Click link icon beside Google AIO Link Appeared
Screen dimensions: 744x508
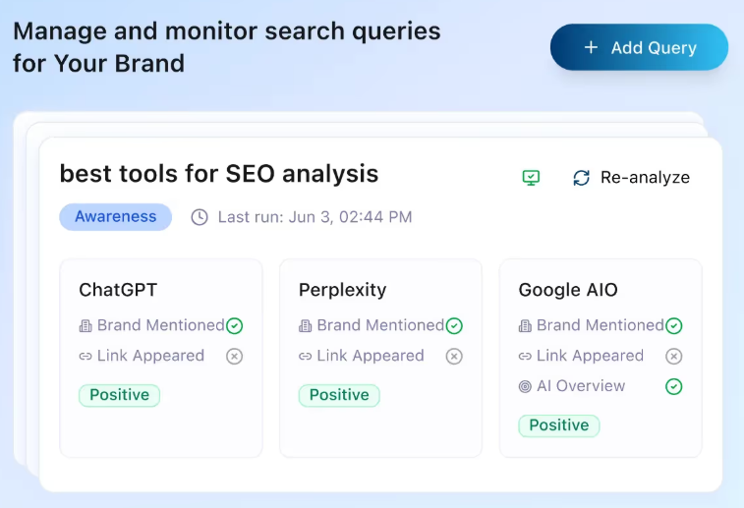click(525, 357)
